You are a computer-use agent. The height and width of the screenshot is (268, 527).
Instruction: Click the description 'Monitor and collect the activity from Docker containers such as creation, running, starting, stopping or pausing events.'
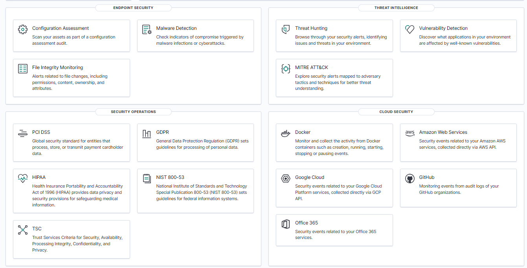340,147
